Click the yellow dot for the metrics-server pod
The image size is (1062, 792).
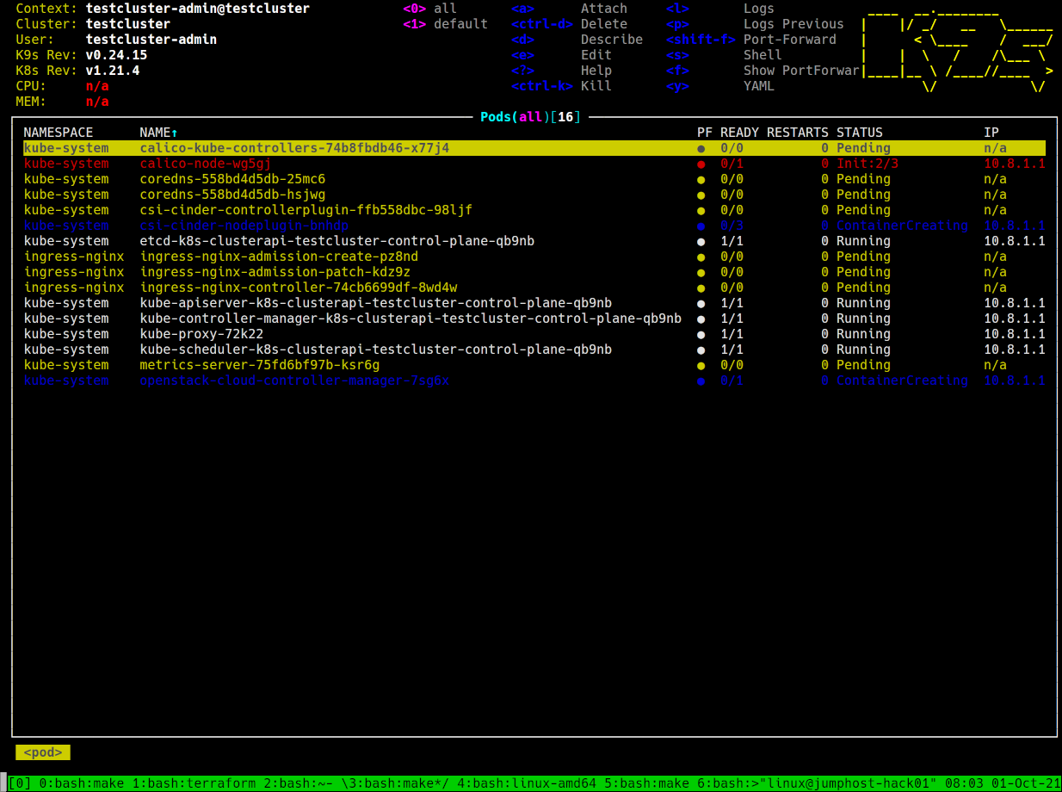click(x=701, y=365)
